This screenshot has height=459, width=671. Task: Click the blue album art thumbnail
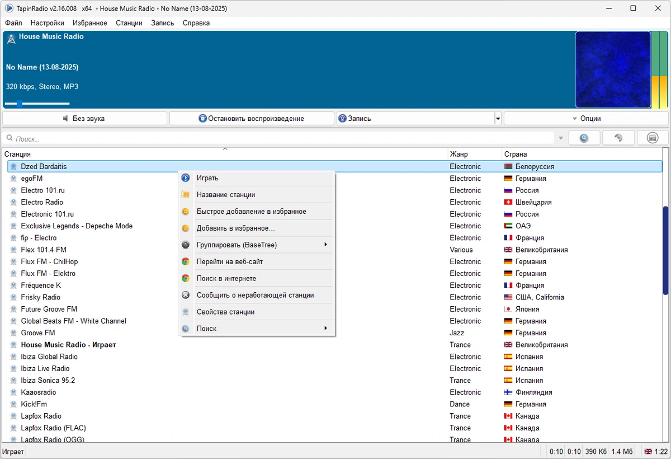click(613, 69)
